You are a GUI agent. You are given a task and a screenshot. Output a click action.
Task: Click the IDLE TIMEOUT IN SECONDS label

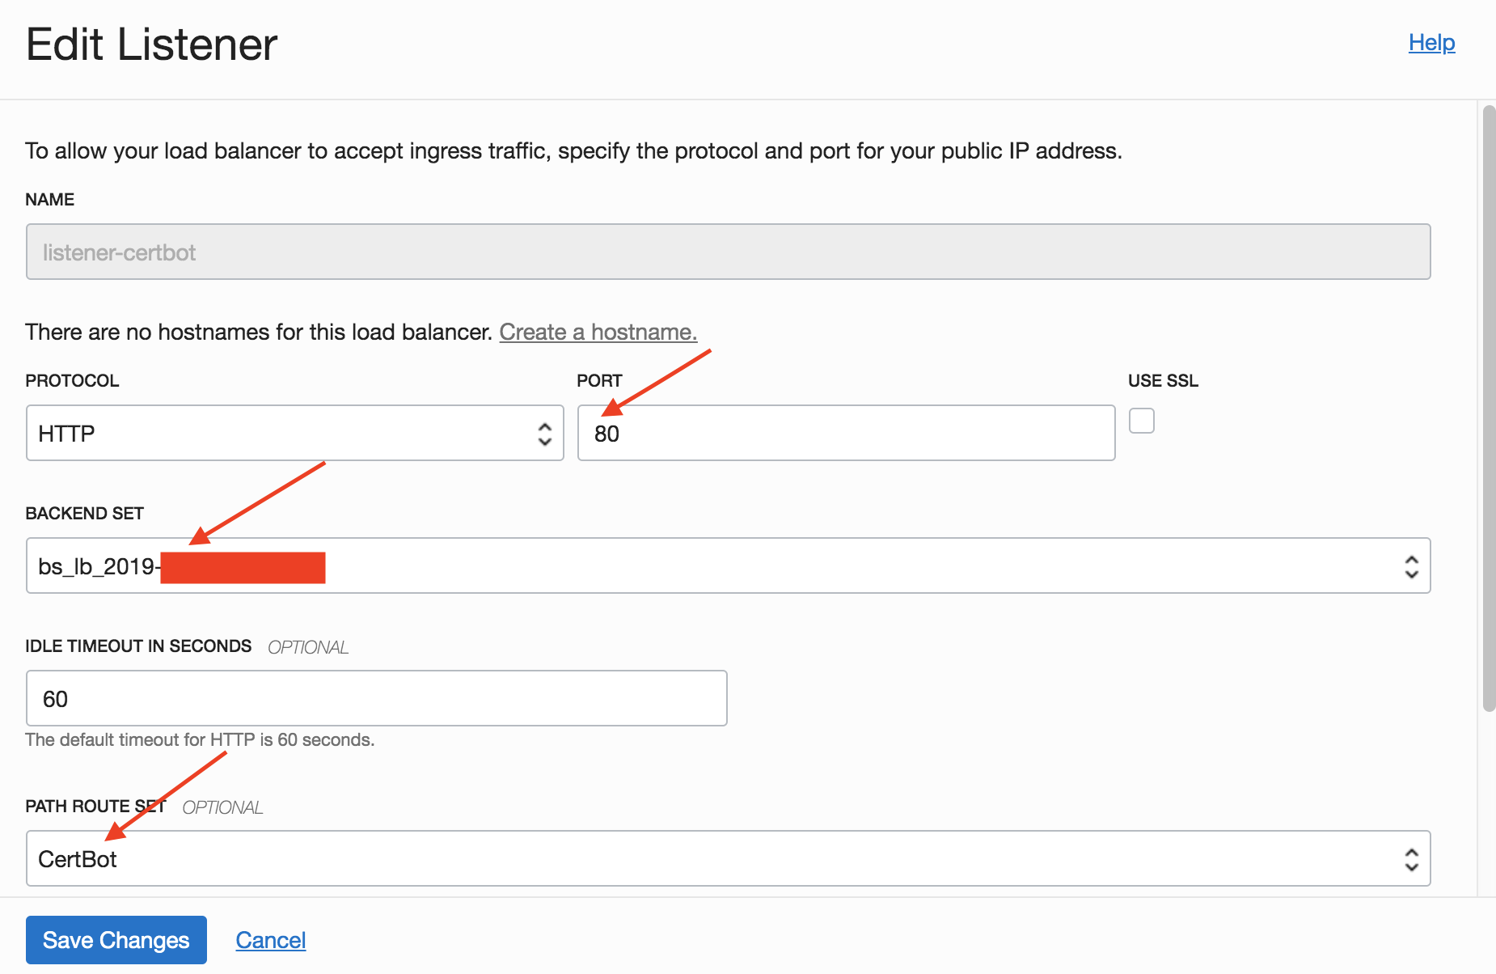(138, 646)
